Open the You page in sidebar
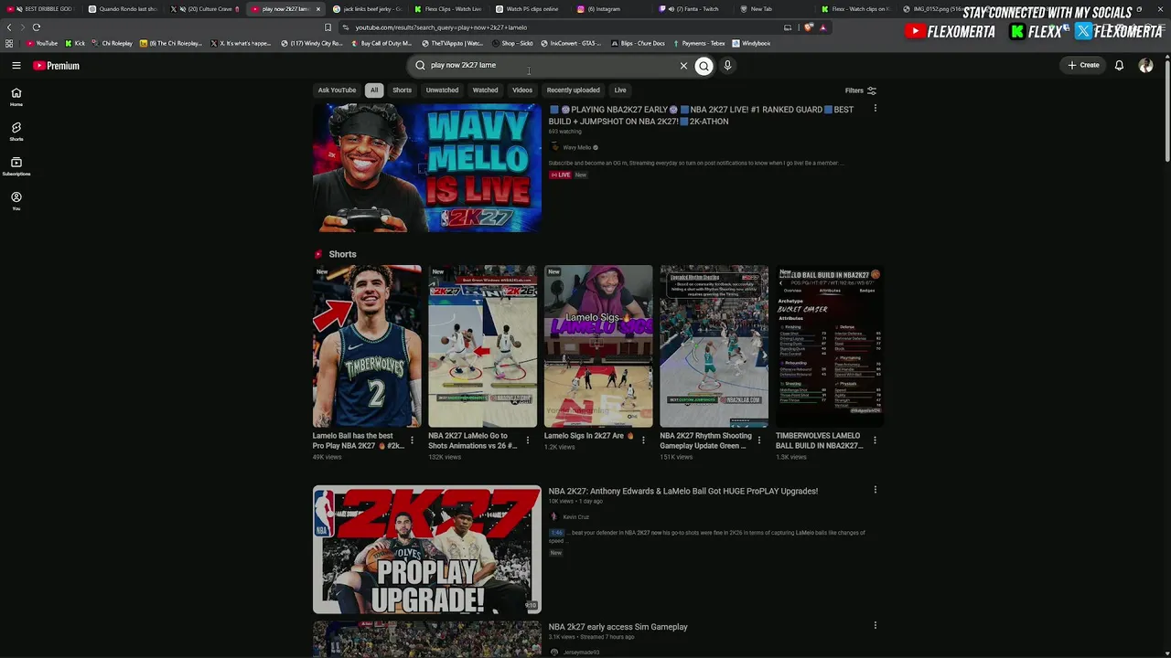Image resolution: width=1171 pixels, height=658 pixels. pos(16,201)
